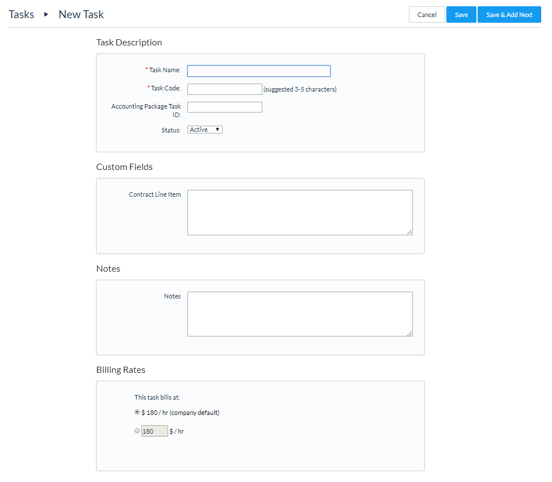Image resolution: width=552 pixels, height=482 pixels.
Task: Select the Accounting Package Task ID field
Action: pos(224,107)
